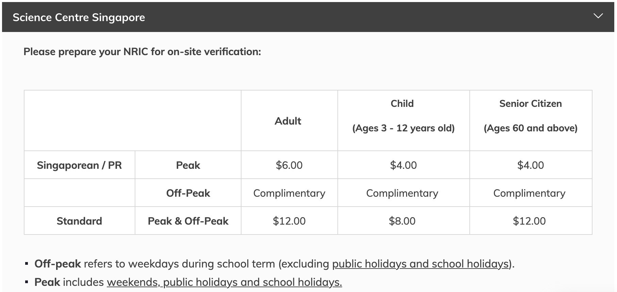Screen dimensions: 617x292
Task: Click the senior citizen off-peak Complimentary cell
Action: pos(529,193)
